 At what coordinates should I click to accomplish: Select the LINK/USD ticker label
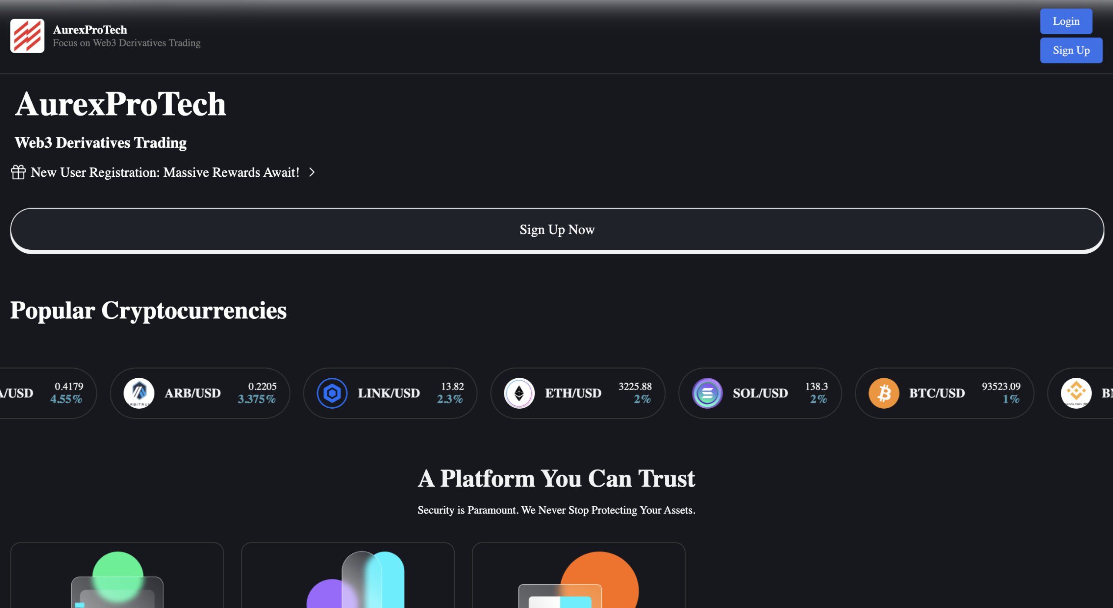tap(389, 393)
